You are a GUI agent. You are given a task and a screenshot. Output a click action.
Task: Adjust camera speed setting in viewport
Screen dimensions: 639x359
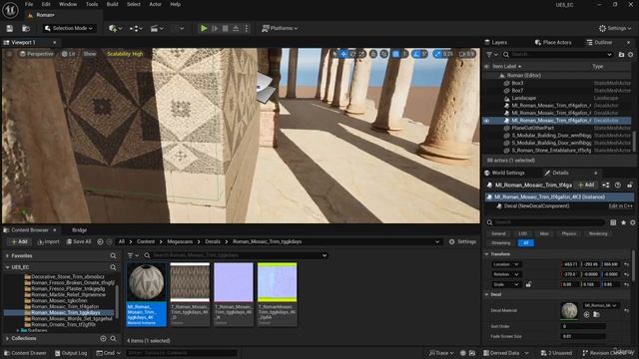(x=466, y=54)
